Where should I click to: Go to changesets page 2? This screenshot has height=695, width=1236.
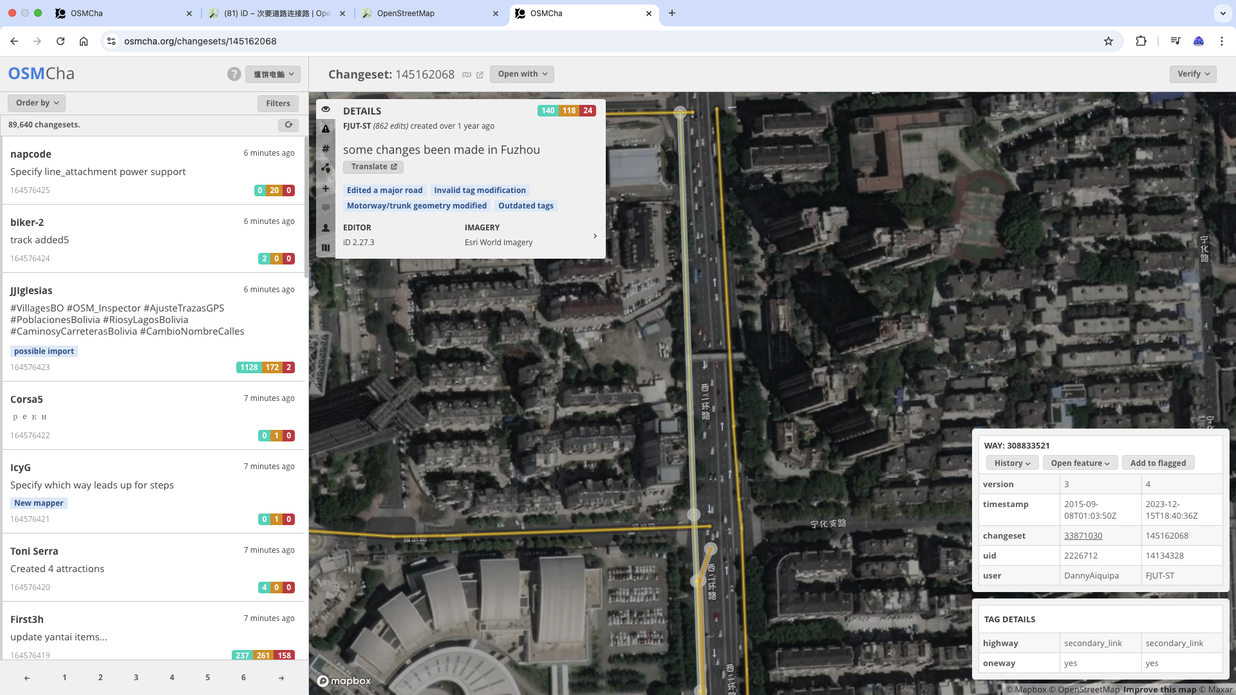click(x=100, y=678)
